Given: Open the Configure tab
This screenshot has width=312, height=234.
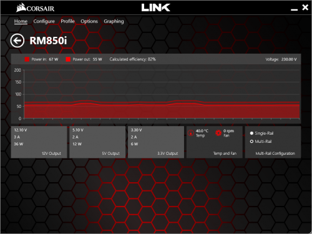Looking at the screenshot, I should [x=44, y=21].
